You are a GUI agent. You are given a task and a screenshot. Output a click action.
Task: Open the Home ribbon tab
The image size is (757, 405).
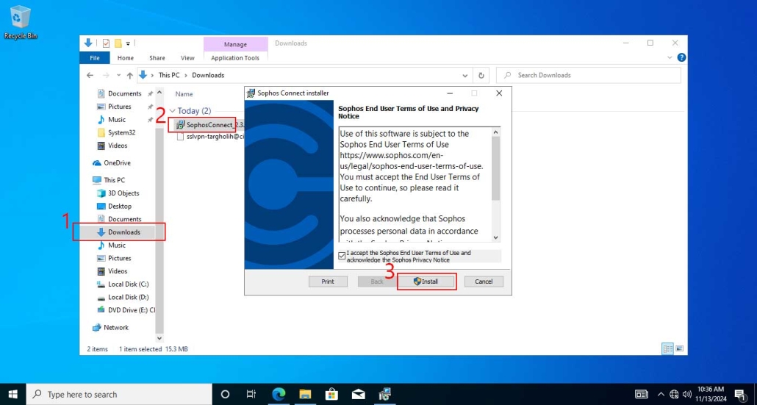tap(126, 58)
